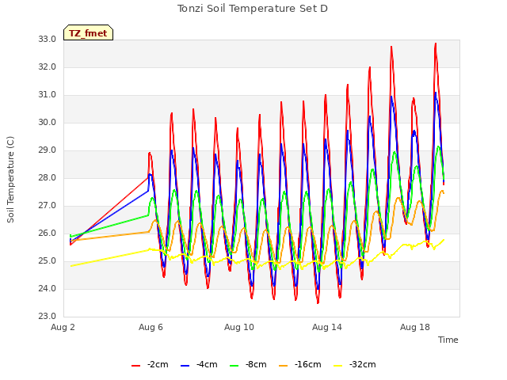
Task: Click the 28.0 y-axis tick label
Action: click(48, 177)
